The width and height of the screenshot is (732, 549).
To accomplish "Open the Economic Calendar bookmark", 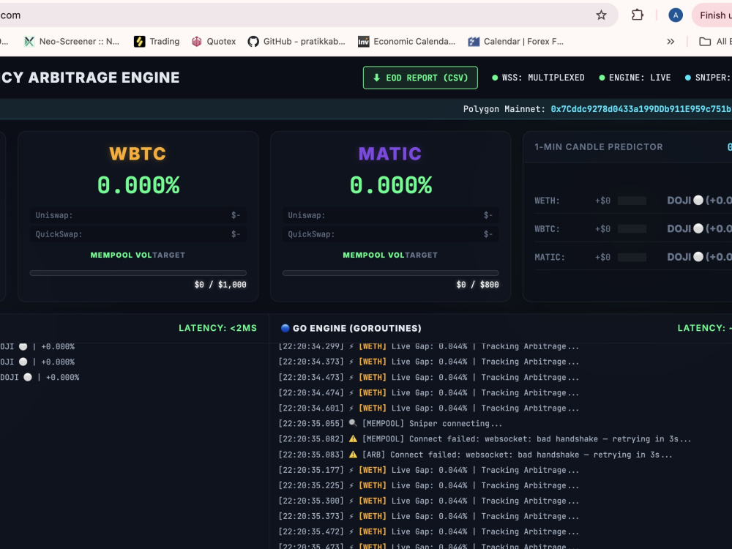I will (x=406, y=42).
